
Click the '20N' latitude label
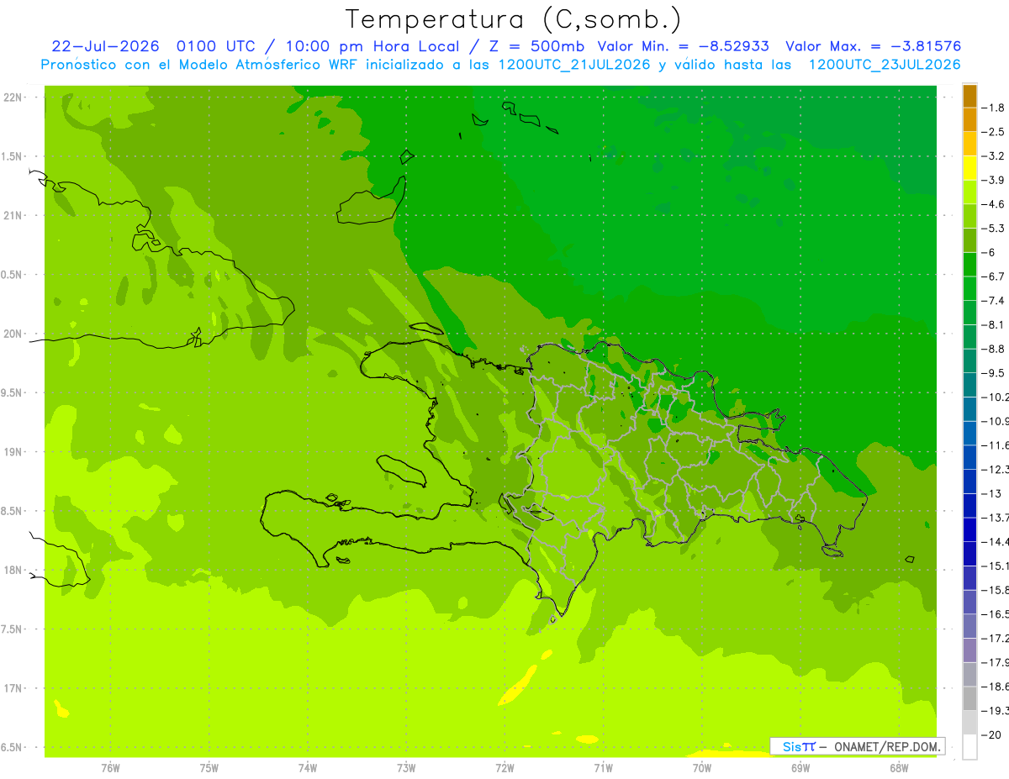point(13,334)
